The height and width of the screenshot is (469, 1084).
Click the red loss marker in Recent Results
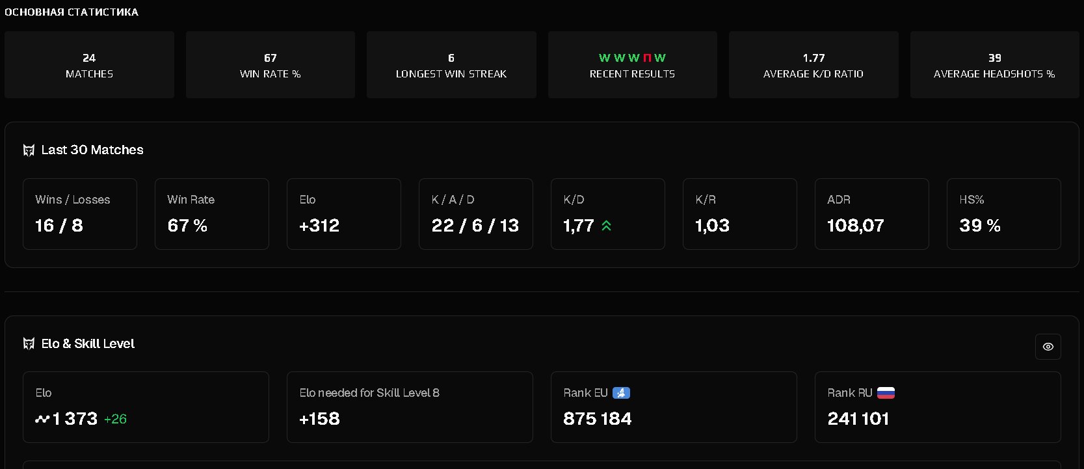pyautogui.click(x=647, y=58)
